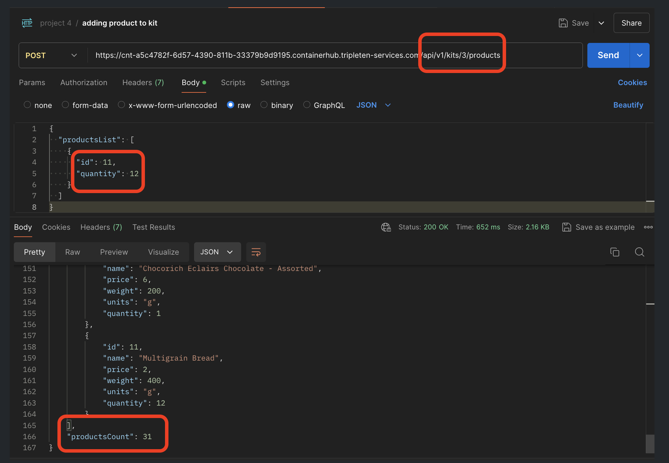Click the "productsList" key in request body
This screenshot has width=669, height=463.
click(89, 139)
